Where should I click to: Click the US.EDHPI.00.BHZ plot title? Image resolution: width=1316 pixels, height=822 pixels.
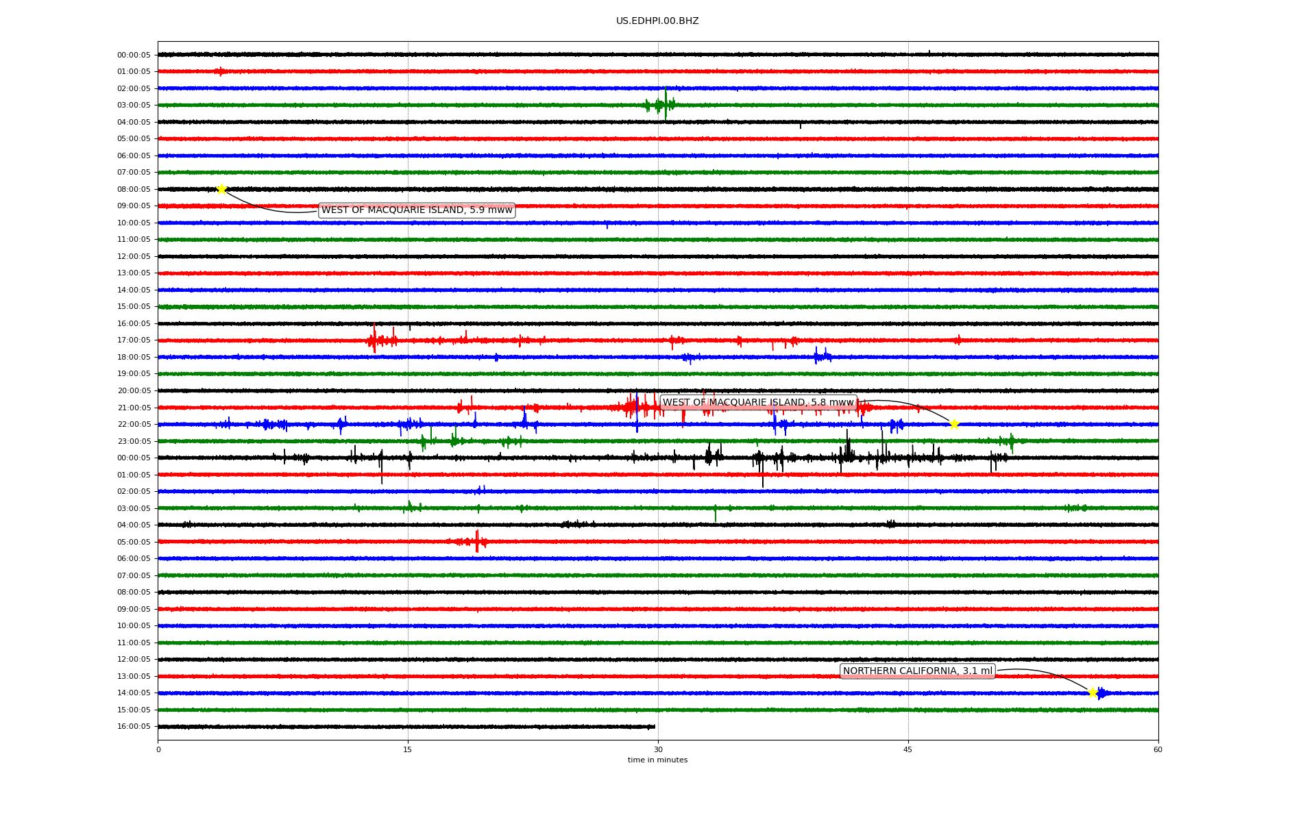click(x=657, y=21)
